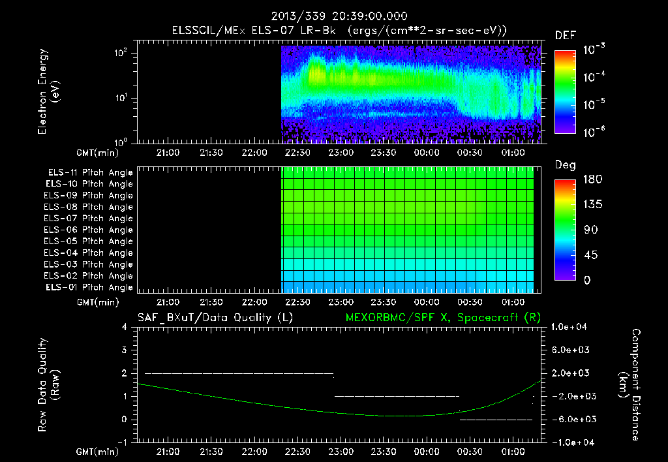Click the 'DEF' color scale label
This screenshot has height=462, width=668.
click(x=566, y=35)
